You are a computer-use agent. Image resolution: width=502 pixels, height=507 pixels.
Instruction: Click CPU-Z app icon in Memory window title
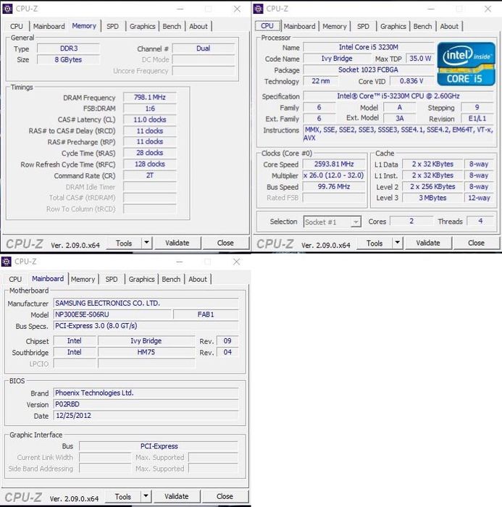(x=7, y=9)
